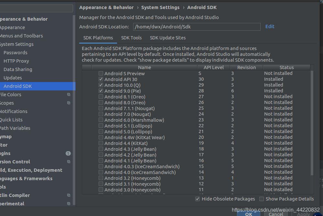
Task: Uncheck the Android 10.0 (Q) checkbox
Action: [101, 85]
